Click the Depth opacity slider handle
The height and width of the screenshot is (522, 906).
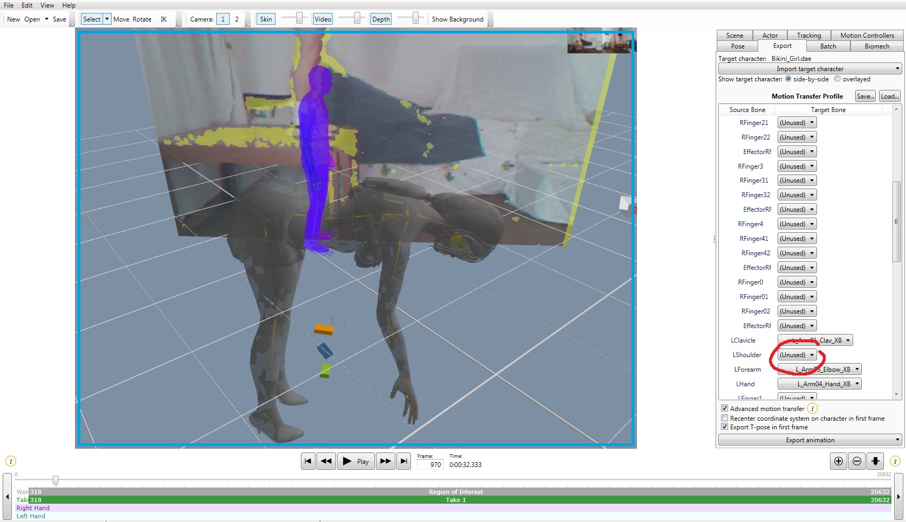[x=415, y=18]
